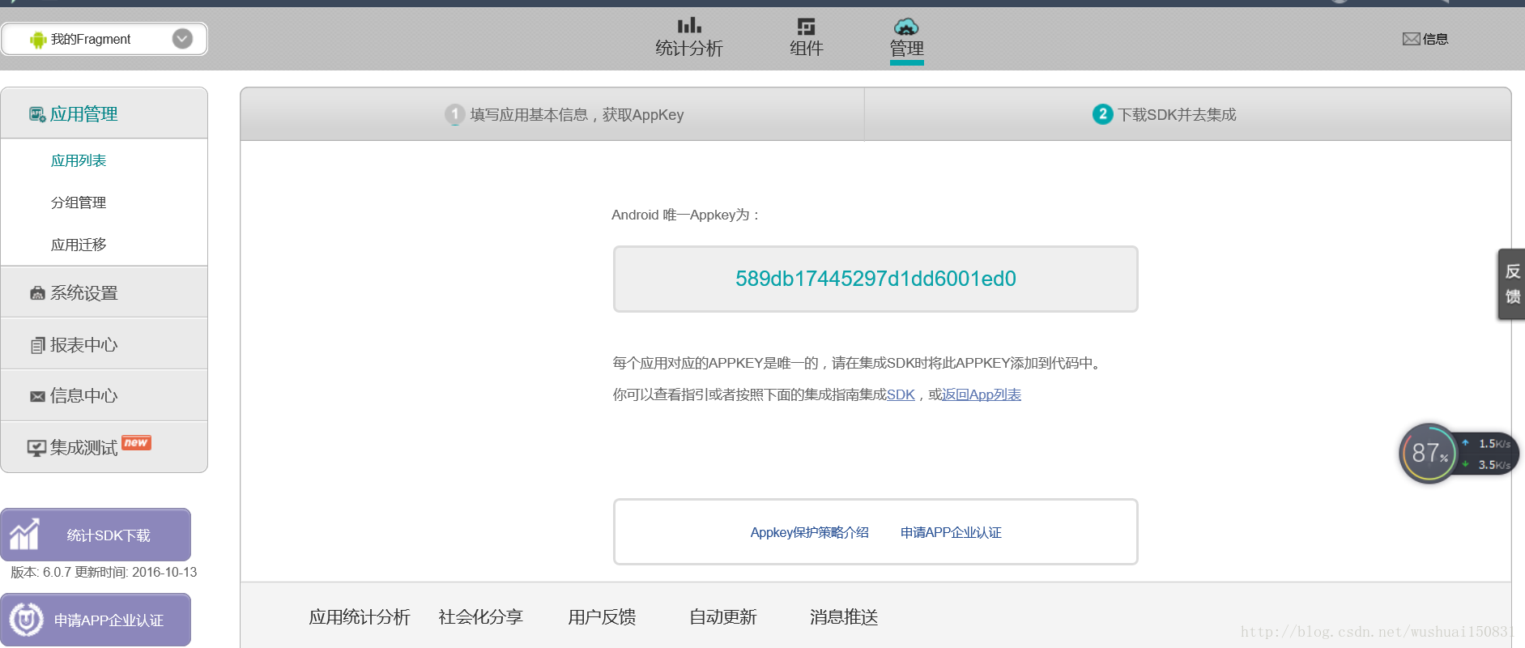
Task: Click the 返回App列表 link
Action: tap(982, 394)
